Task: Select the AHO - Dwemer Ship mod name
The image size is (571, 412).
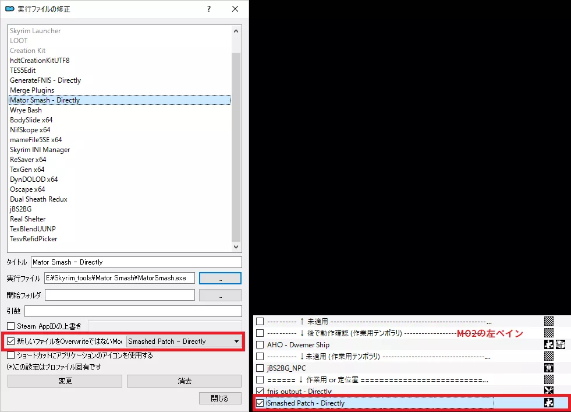Action: click(298, 344)
